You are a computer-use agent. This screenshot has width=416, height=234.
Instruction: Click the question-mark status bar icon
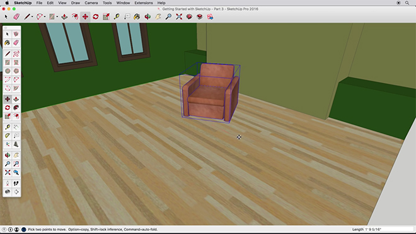(4, 230)
